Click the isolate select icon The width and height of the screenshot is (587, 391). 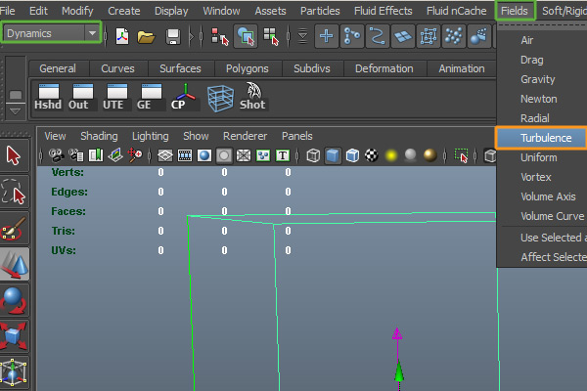(461, 155)
